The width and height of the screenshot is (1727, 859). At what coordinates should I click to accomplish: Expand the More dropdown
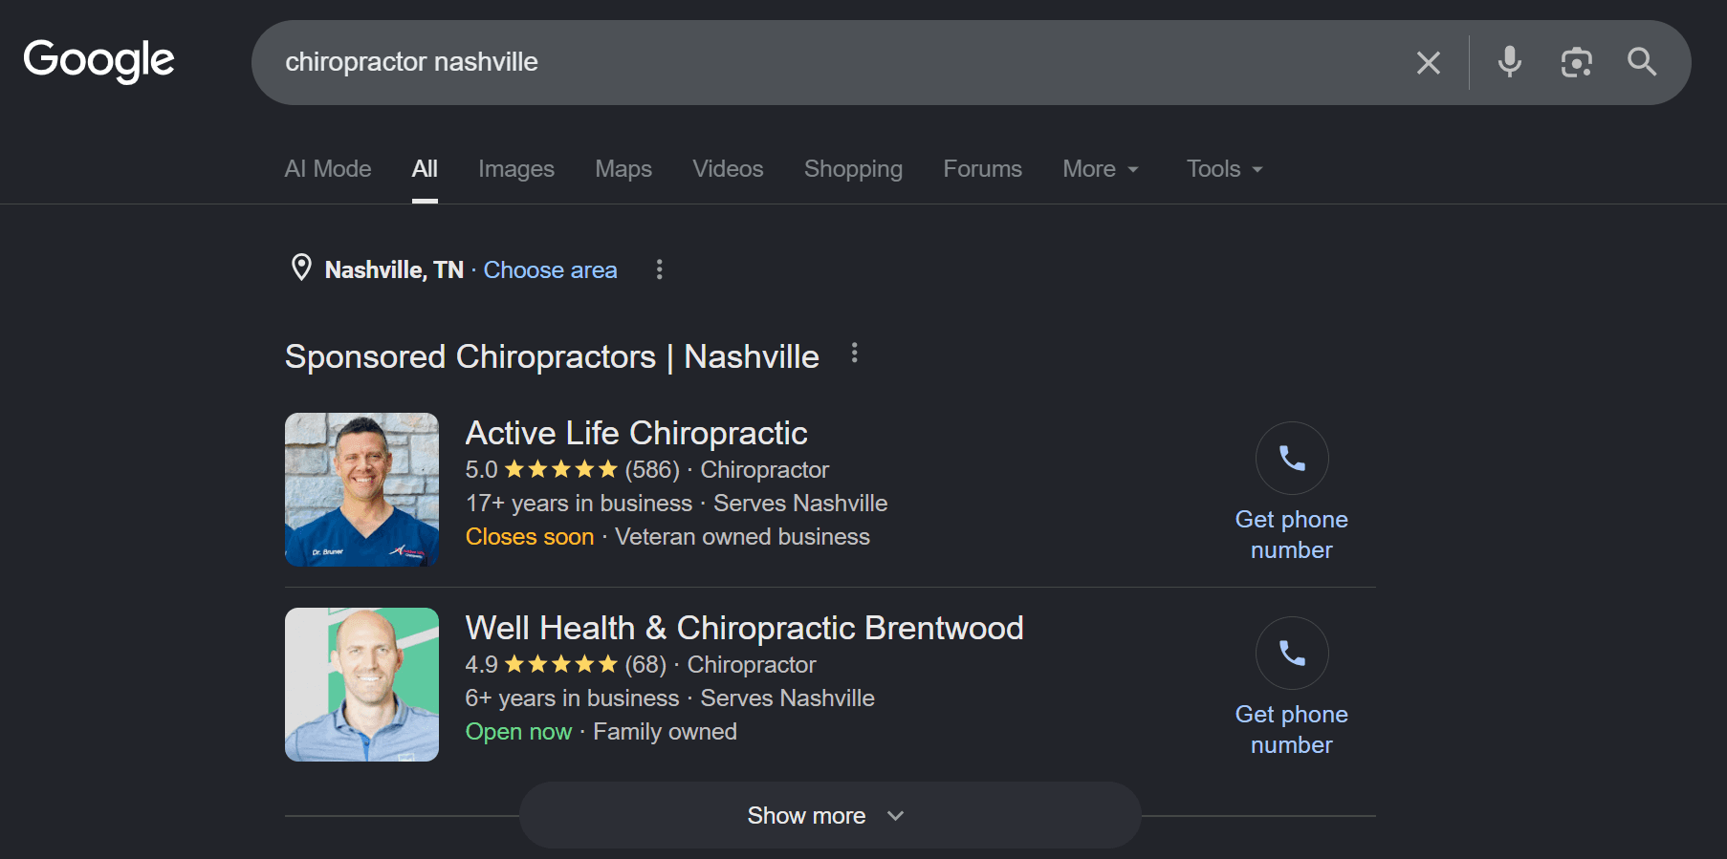pyautogui.click(x=1101, y=169)
